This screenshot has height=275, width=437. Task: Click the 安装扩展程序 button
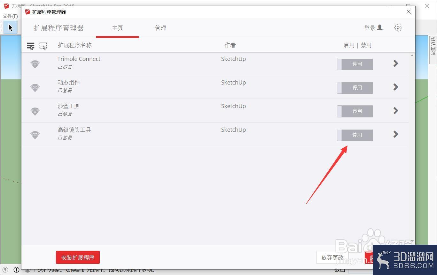78,257
